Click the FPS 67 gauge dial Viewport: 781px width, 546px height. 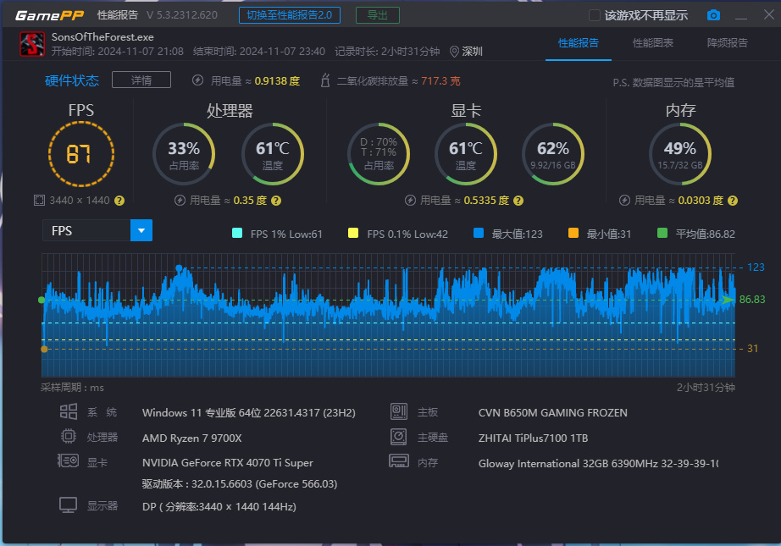tap(81, 154)
